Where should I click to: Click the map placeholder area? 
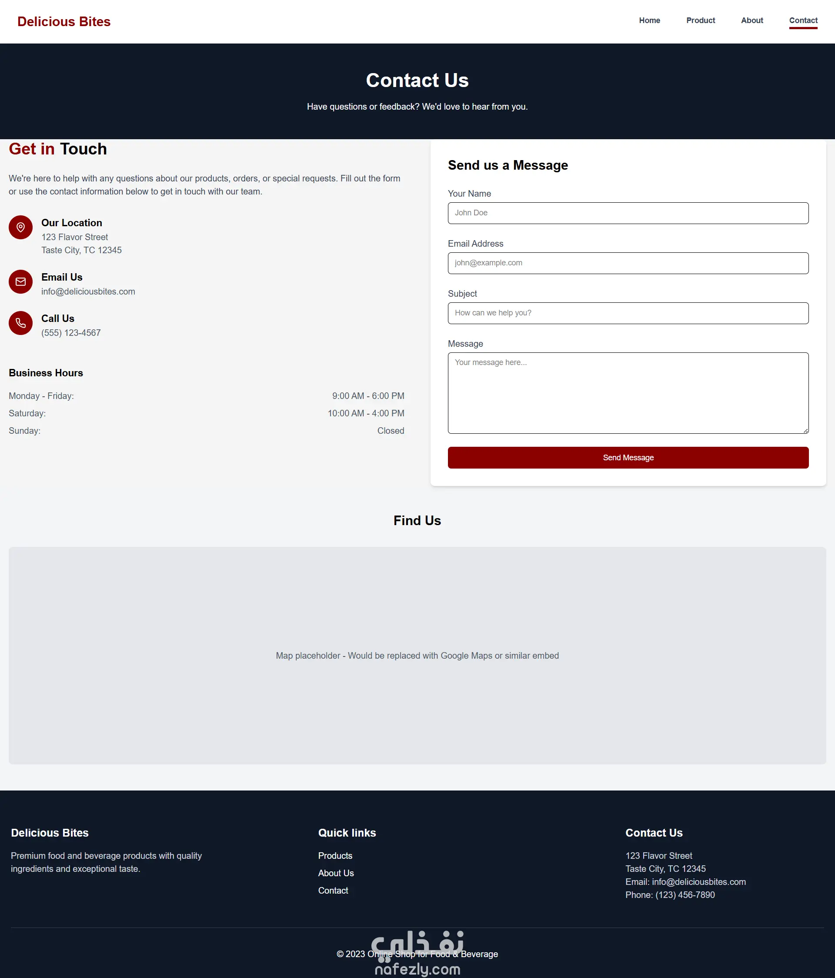(417, 655)
